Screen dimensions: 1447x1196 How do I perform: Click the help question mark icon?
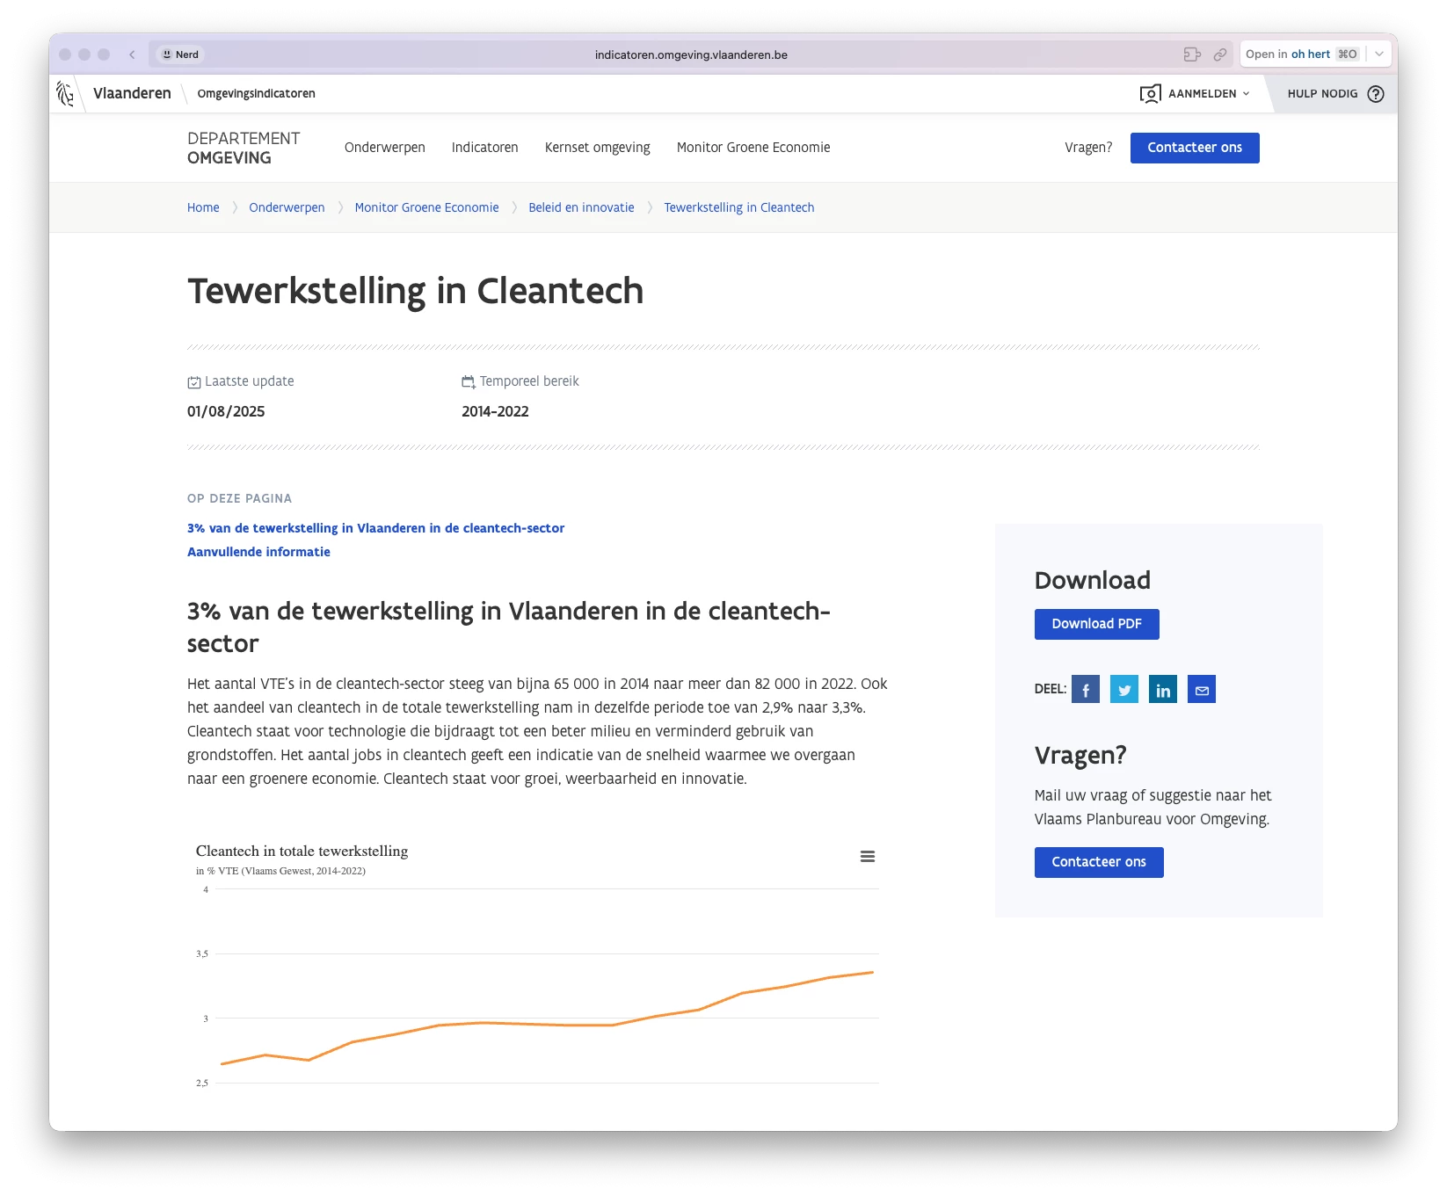pos(1376,94)
